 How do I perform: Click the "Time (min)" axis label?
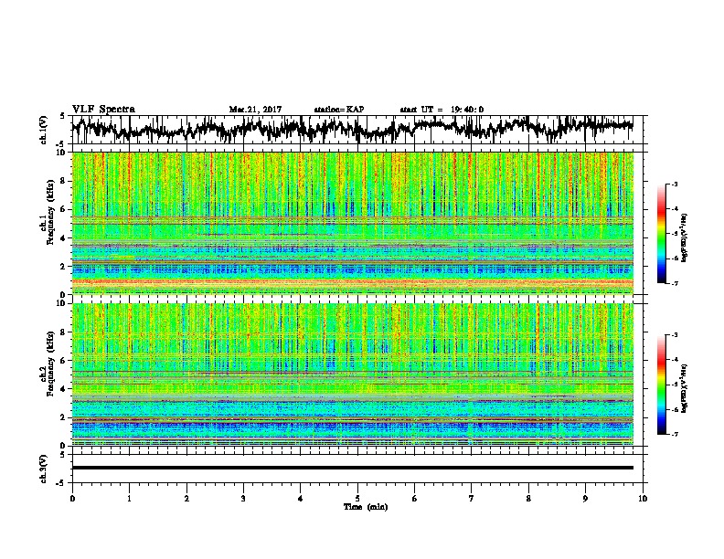(x=366, y=507)
